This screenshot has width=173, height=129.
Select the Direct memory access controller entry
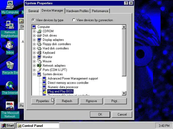click(x=68, y=83)
